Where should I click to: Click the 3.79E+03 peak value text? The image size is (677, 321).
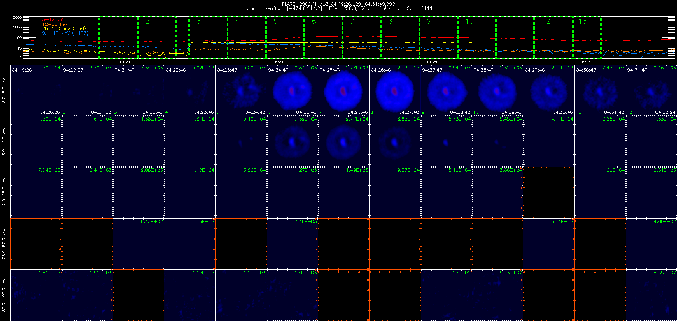coord(101,68)
